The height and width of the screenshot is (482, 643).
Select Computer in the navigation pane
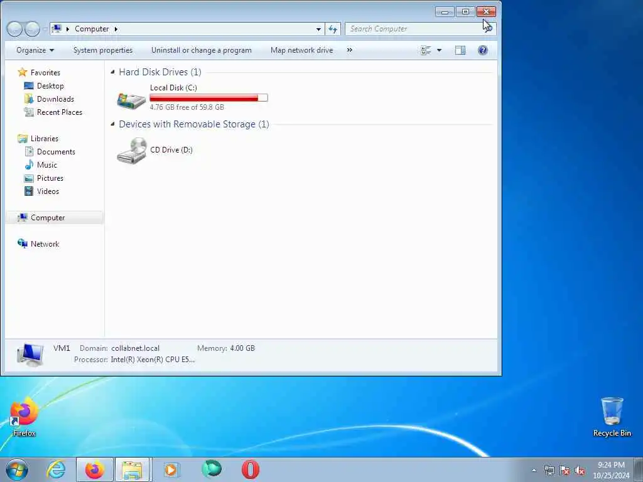[48, 218]
